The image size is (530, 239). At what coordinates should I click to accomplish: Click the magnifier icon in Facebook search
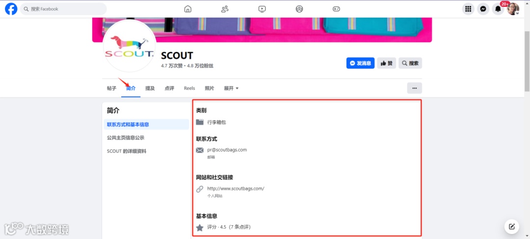click(x=26, y=9)
